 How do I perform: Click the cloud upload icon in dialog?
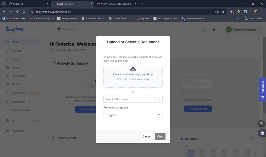click(133, 69)
